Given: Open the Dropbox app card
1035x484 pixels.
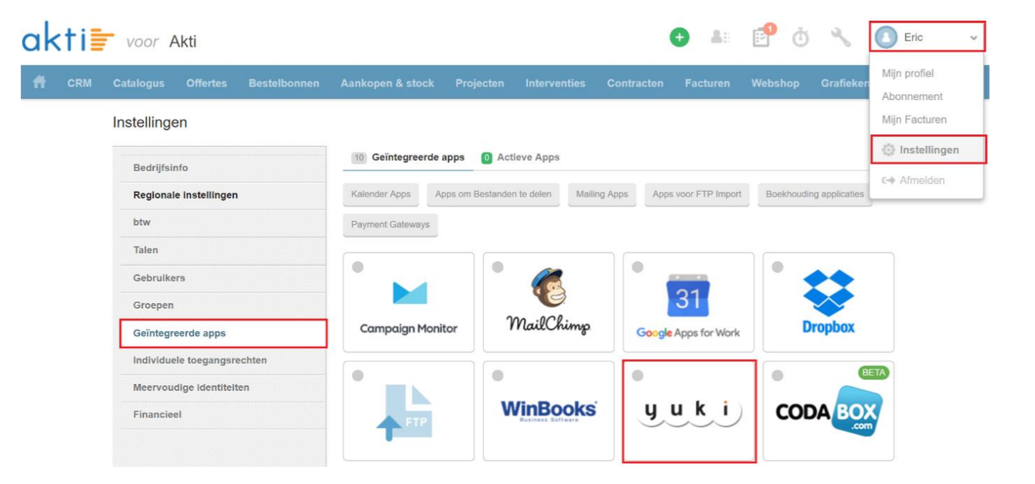Looking at the screenshot, I should coord(828,302).
